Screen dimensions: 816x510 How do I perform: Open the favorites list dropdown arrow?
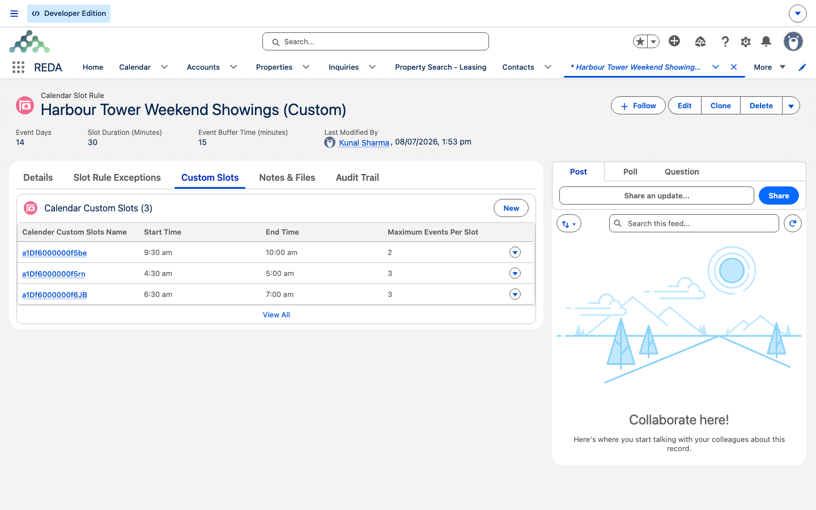tap(653, 41)
